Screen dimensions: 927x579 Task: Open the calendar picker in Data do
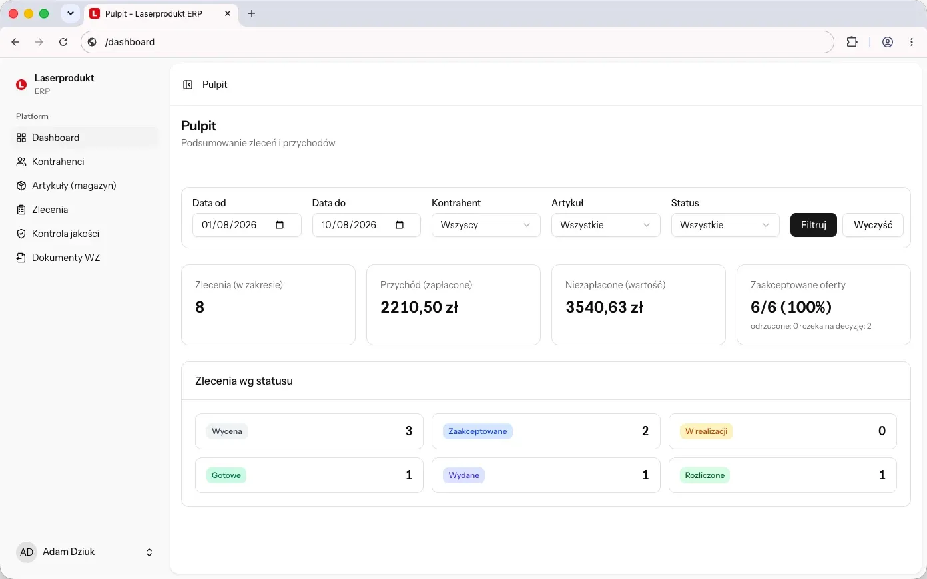point(400,225)
